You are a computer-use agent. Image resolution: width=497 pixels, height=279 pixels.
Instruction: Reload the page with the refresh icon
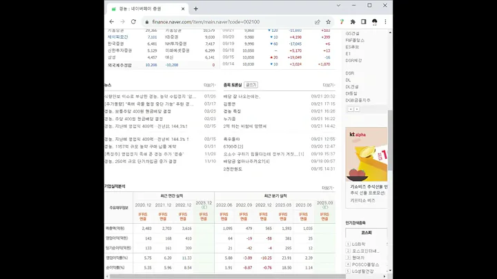[x=133, y=22]
